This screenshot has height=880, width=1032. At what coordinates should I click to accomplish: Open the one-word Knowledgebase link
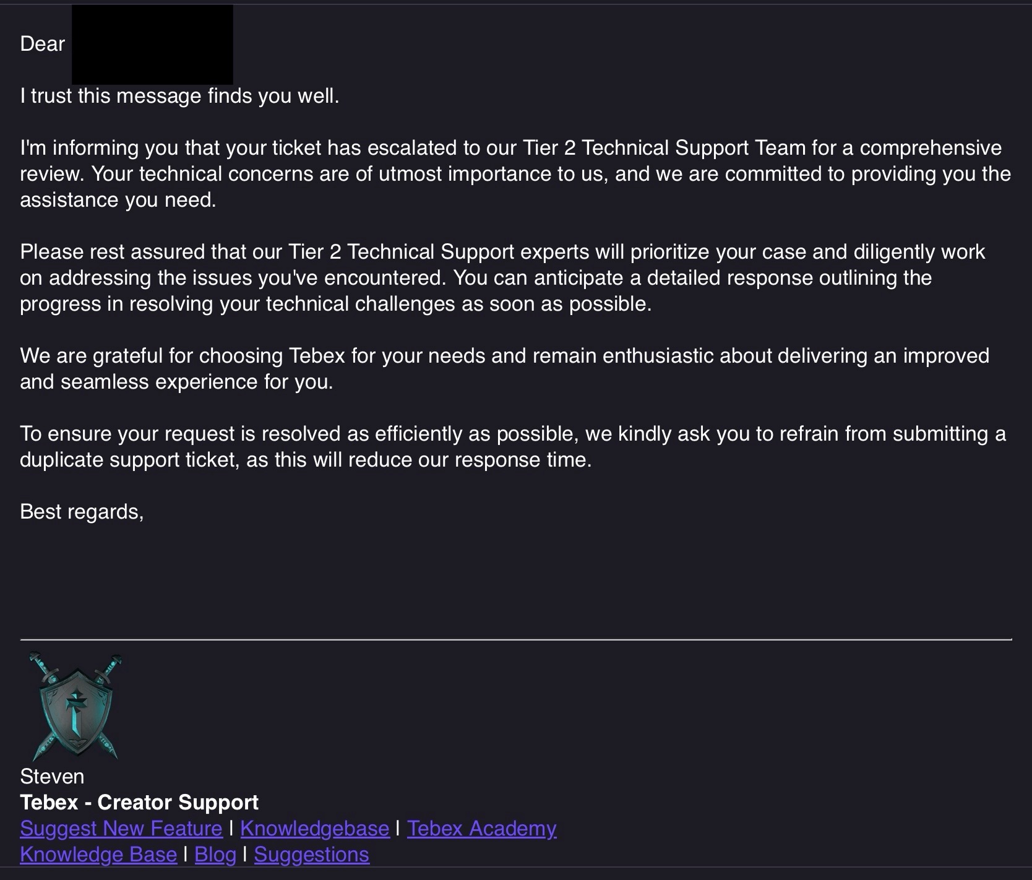click(x=314, y=828)
